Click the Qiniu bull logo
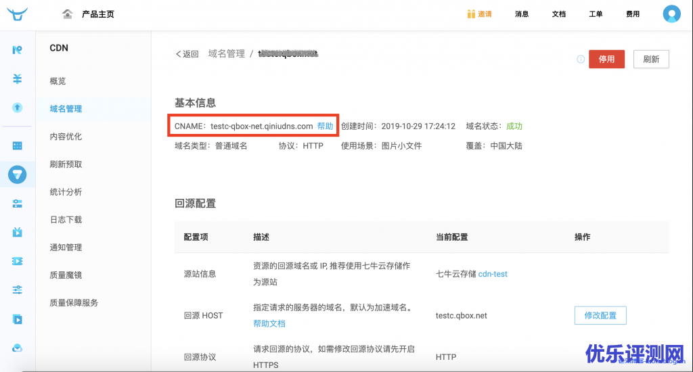The width and height of the screenshot is (693, 372). click(17, 14)
